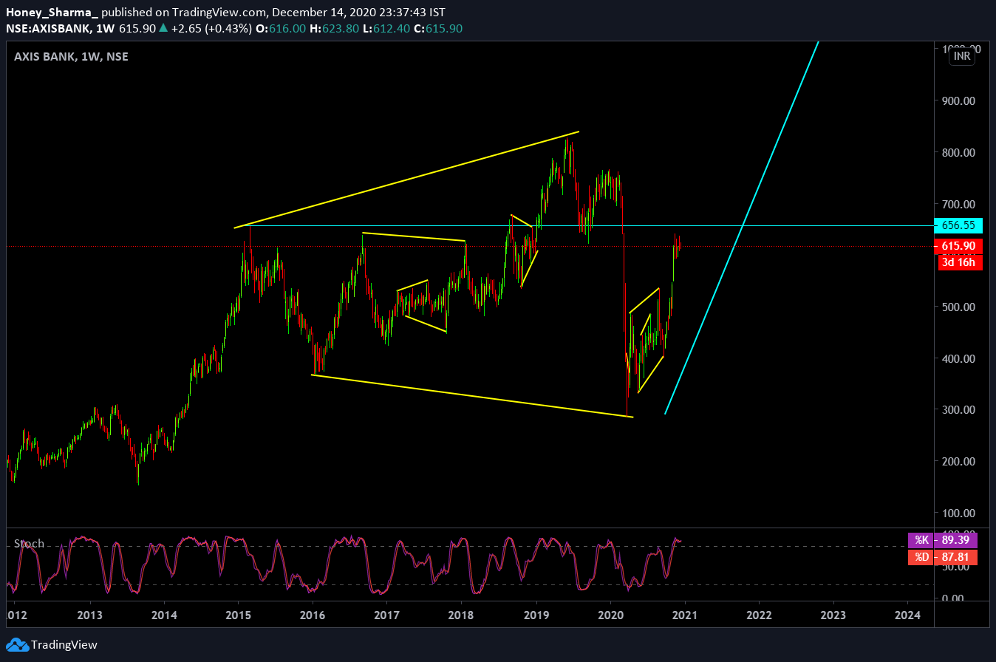The height and width of the screenshot is (662, 996).
Task: Click the Stoch indicator title
Action: (29, 544)
